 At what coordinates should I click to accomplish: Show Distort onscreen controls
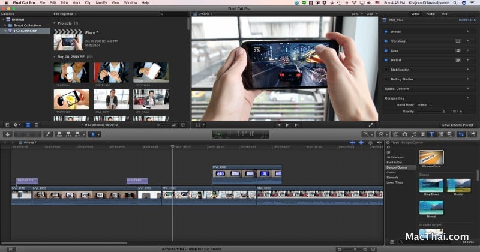(x=458, y=60)
